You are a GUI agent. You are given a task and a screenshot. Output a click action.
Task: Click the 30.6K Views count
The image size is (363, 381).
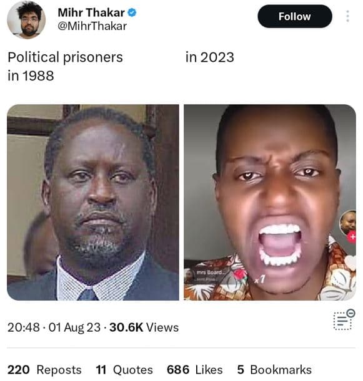pyautogui.click(x=144, y=327)
